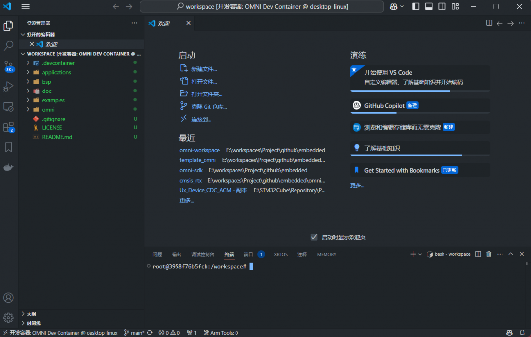Open the Docker view in activity bar

pyautogui.click(x=8, y=167)
